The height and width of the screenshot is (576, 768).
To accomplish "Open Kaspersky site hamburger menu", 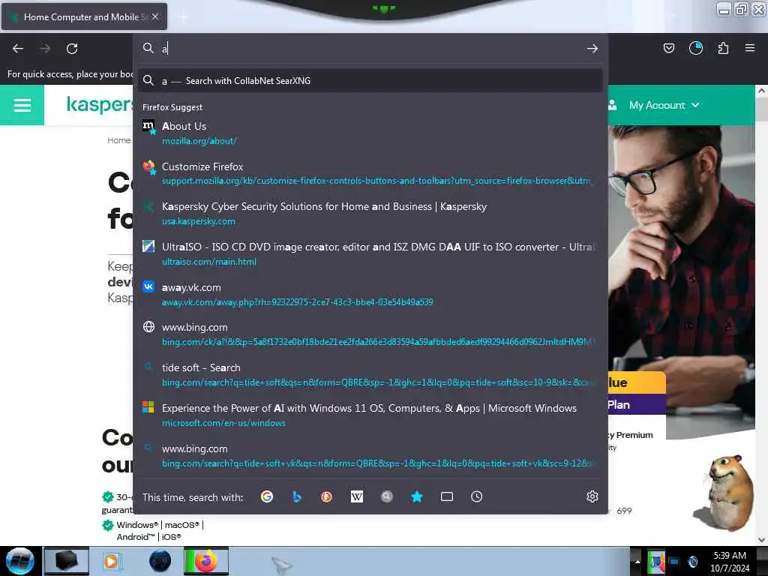I will (22, 105).
